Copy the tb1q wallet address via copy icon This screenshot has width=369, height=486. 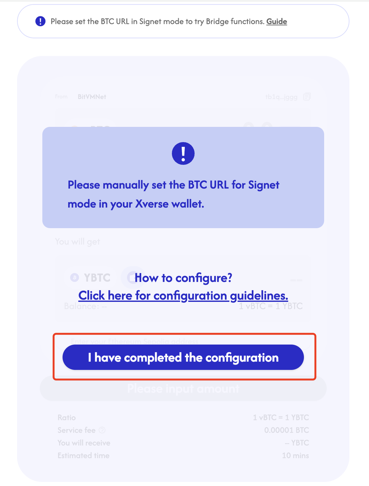307,97
